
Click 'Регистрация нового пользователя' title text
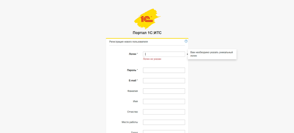pos(128,42)
